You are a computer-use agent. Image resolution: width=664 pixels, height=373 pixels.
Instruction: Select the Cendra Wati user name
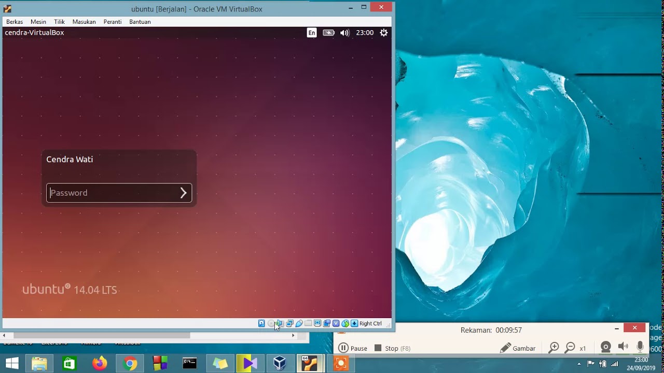(70, 159)
